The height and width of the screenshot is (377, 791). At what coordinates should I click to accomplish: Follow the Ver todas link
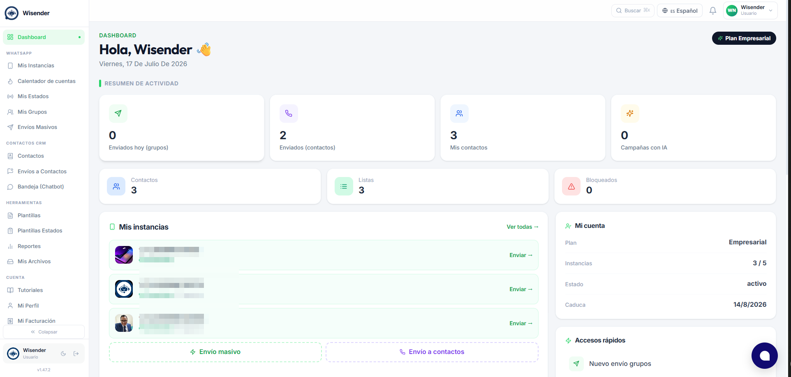[x=522, y=227]
